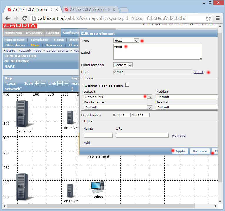Click the browser back arrow
225x211 pixels.
[7, 18]
